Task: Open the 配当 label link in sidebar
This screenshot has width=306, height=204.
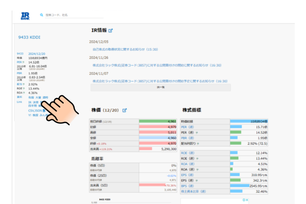Action: (x=19, y=84)
